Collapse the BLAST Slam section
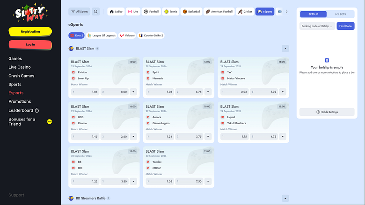Viewport: 365px width, 205px height. point(285,49)
